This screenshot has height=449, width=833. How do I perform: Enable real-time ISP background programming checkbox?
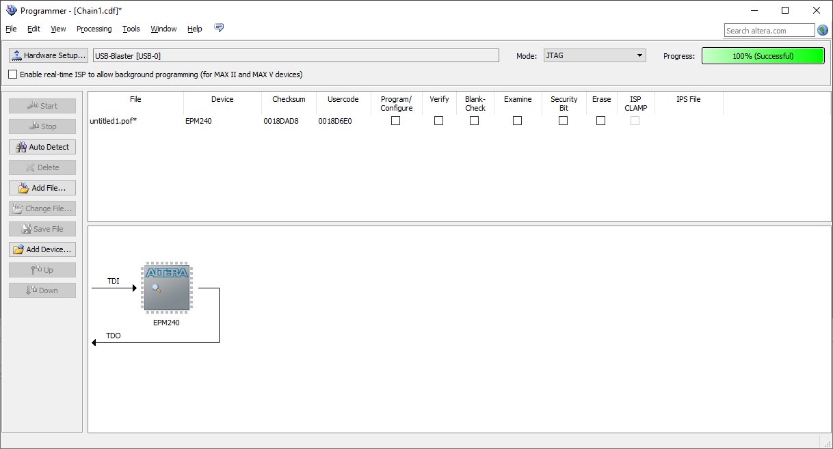click(x=13, y=74)
